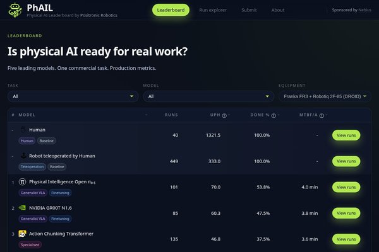Click the done value 37.5%
Screen dimensions: 379x252
pos(263,239)
